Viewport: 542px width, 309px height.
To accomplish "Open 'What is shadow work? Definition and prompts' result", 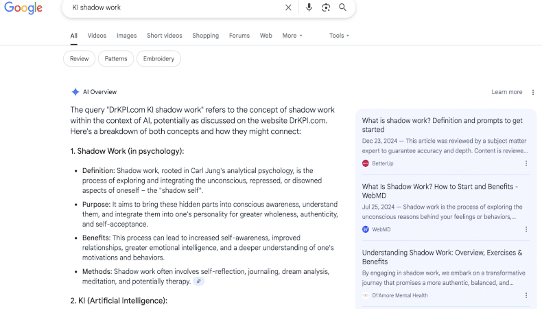I will click(442, 125).
